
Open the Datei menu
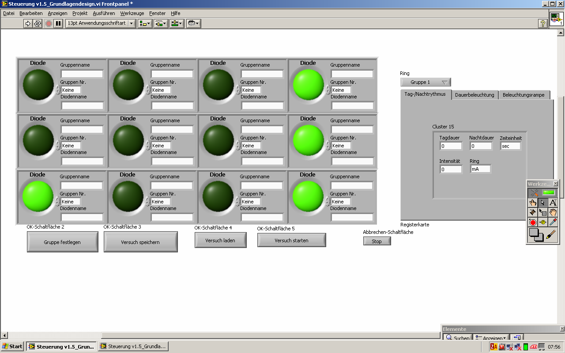pos(9,13)
